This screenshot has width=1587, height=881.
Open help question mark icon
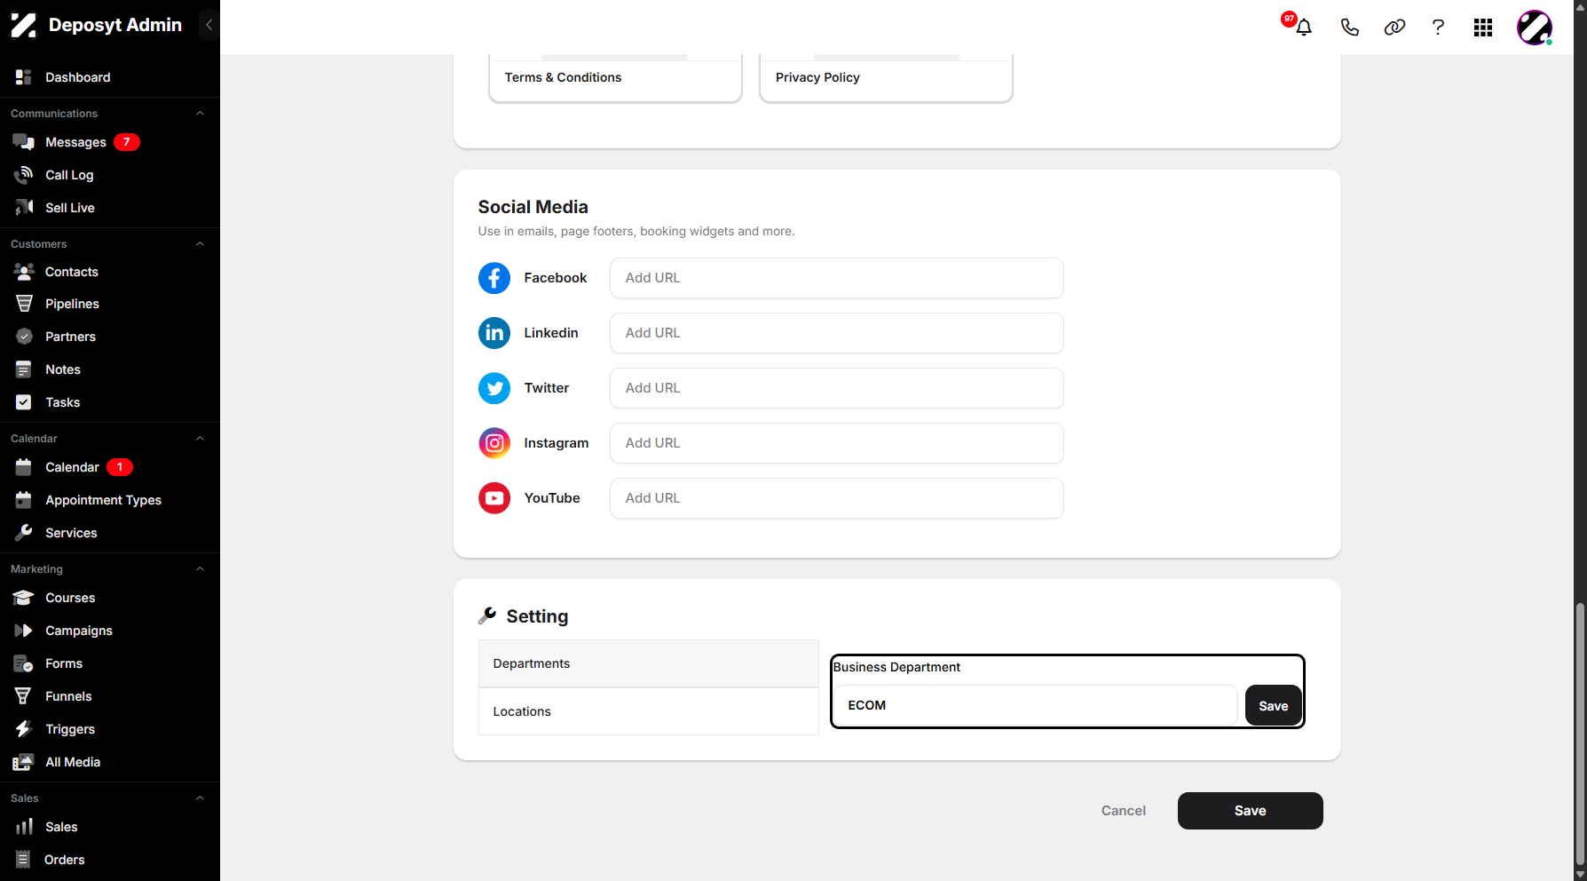click(x=1438, y=28)
